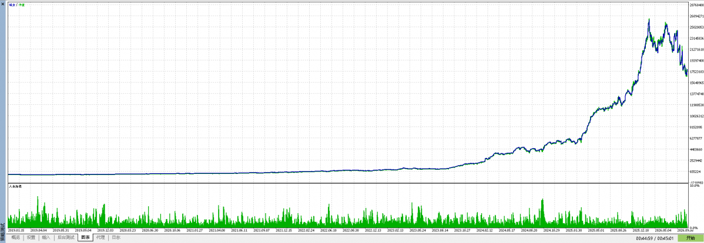
Task: Open the 后台测试 backtest tab
Action: 66,238
